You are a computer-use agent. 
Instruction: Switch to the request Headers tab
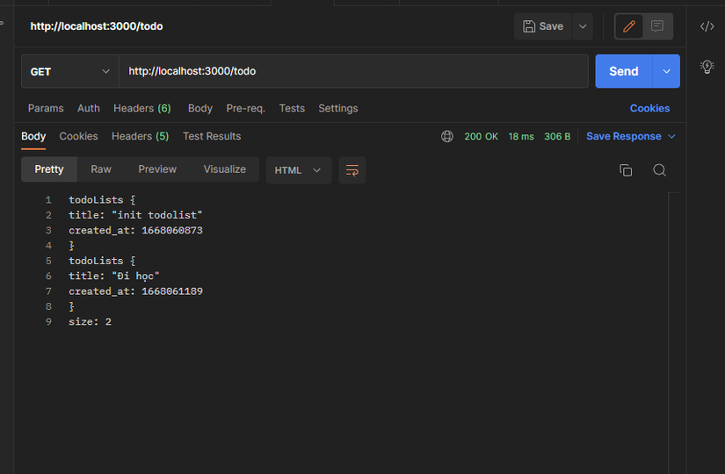point(141,109)
